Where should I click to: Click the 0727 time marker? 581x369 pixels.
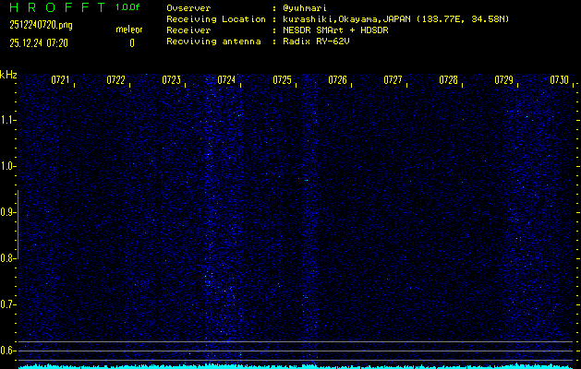[x=393, y=80]
